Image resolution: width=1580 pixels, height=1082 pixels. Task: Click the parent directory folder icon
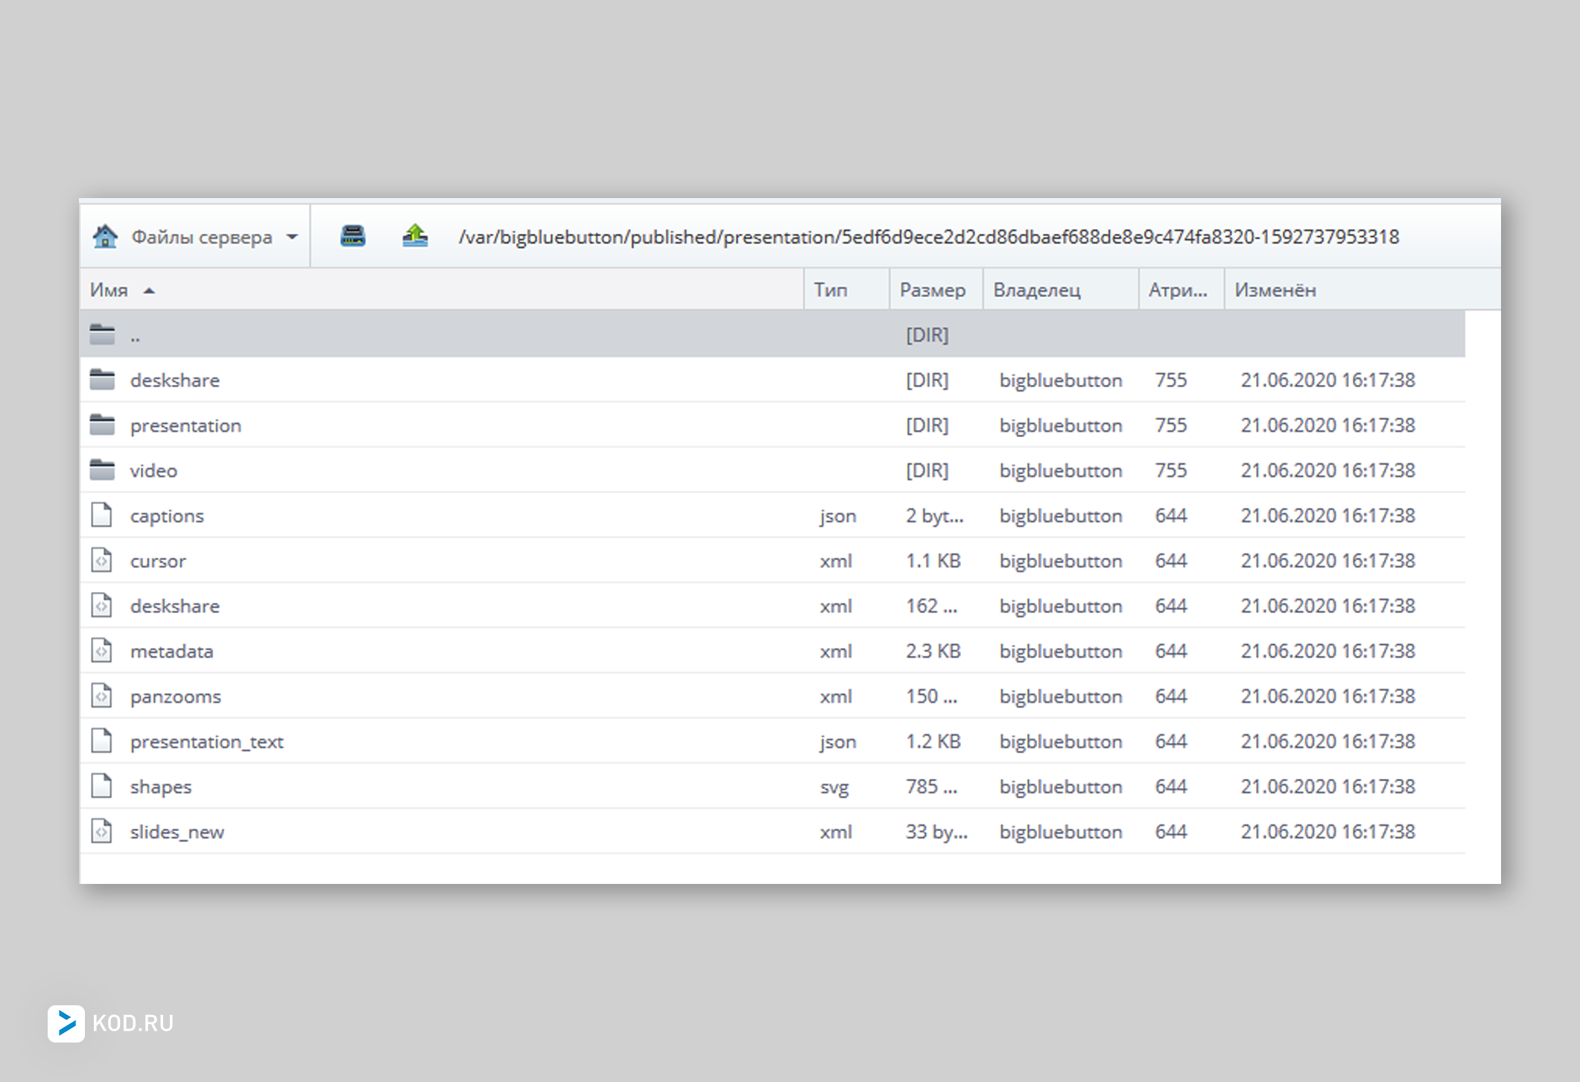(102, 334)
